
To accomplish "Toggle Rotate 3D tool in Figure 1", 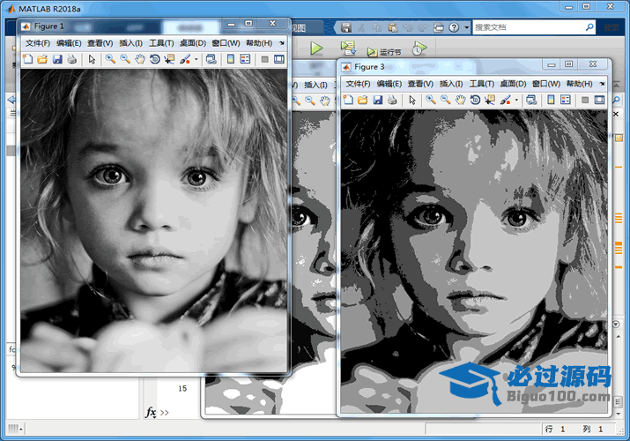I will [x=155, y=59].
